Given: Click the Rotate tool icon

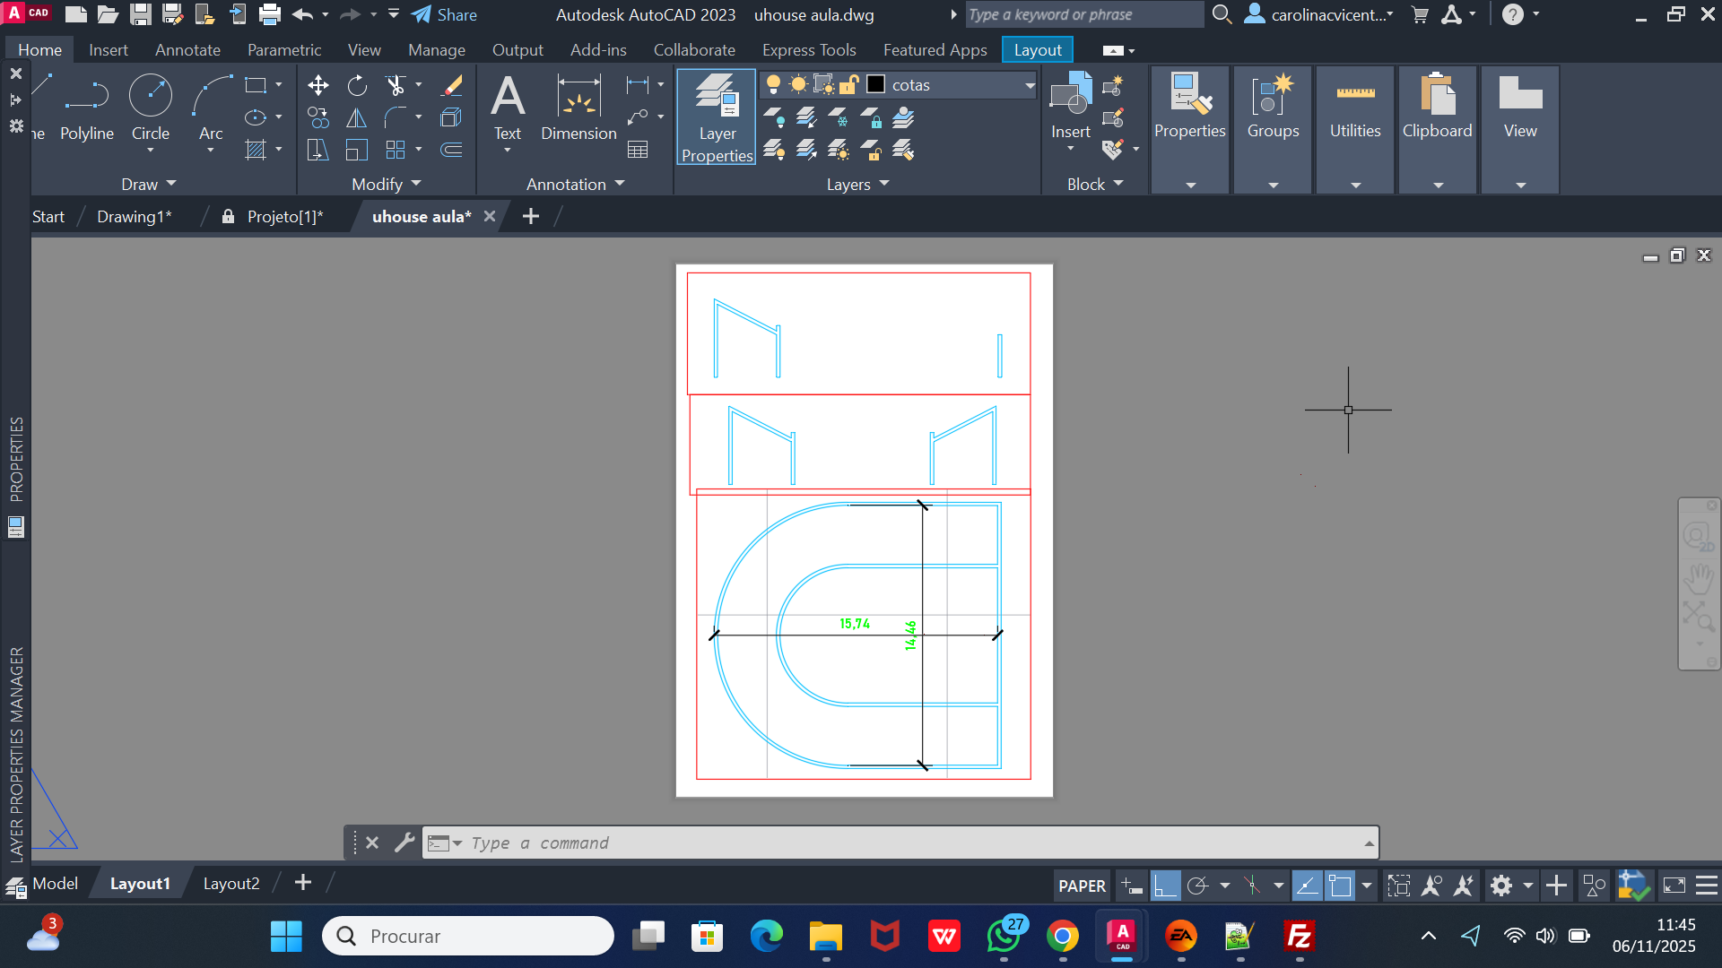Looking at the screenshot, I should tap(357, 85).
